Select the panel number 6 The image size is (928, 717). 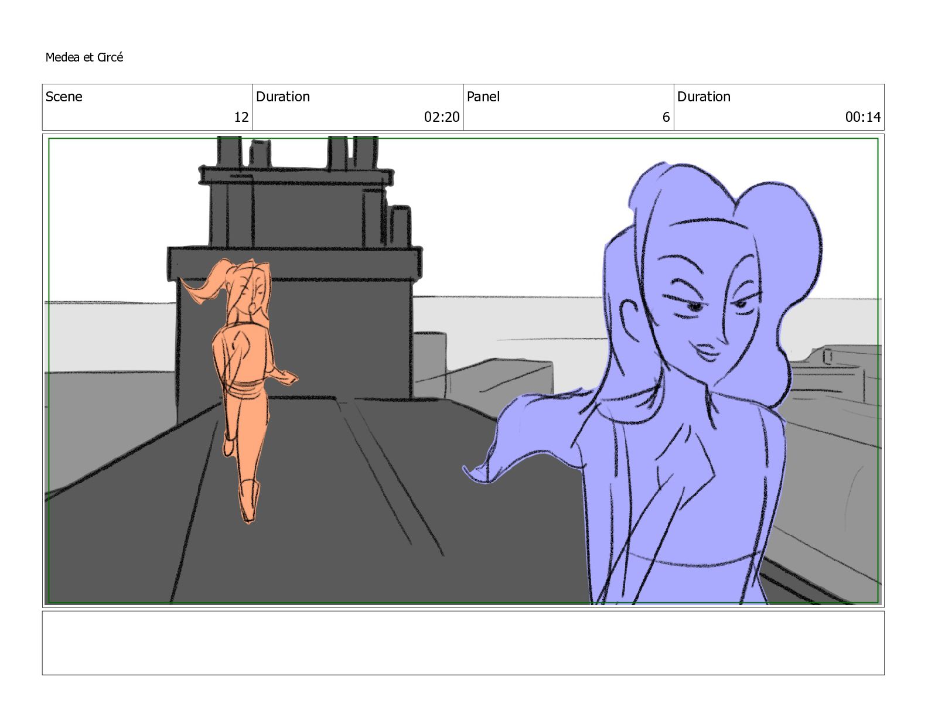pos(666,117)
